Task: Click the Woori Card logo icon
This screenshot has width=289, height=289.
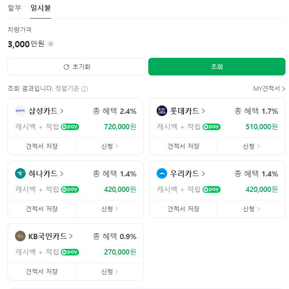Action: [162, 173]
